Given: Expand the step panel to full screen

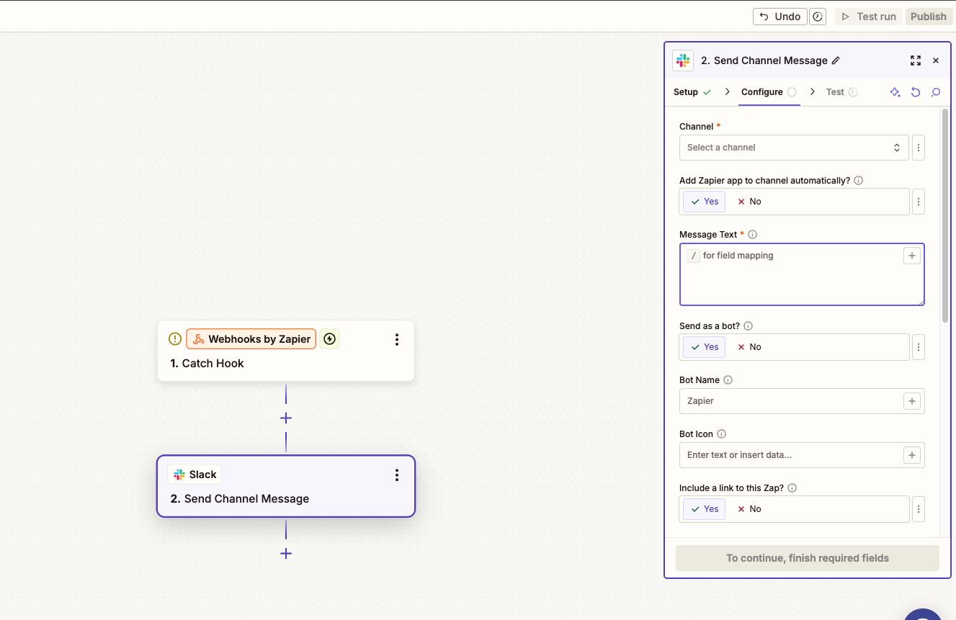Looking at the screenshot, I should [x=916, y=60].
